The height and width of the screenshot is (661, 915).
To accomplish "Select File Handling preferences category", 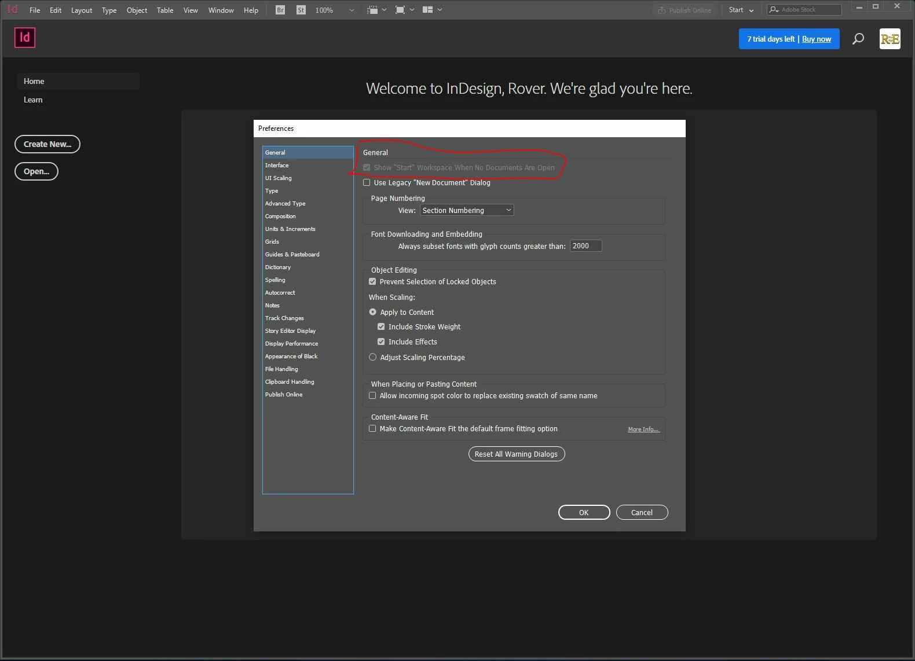I will click(308, 369).
